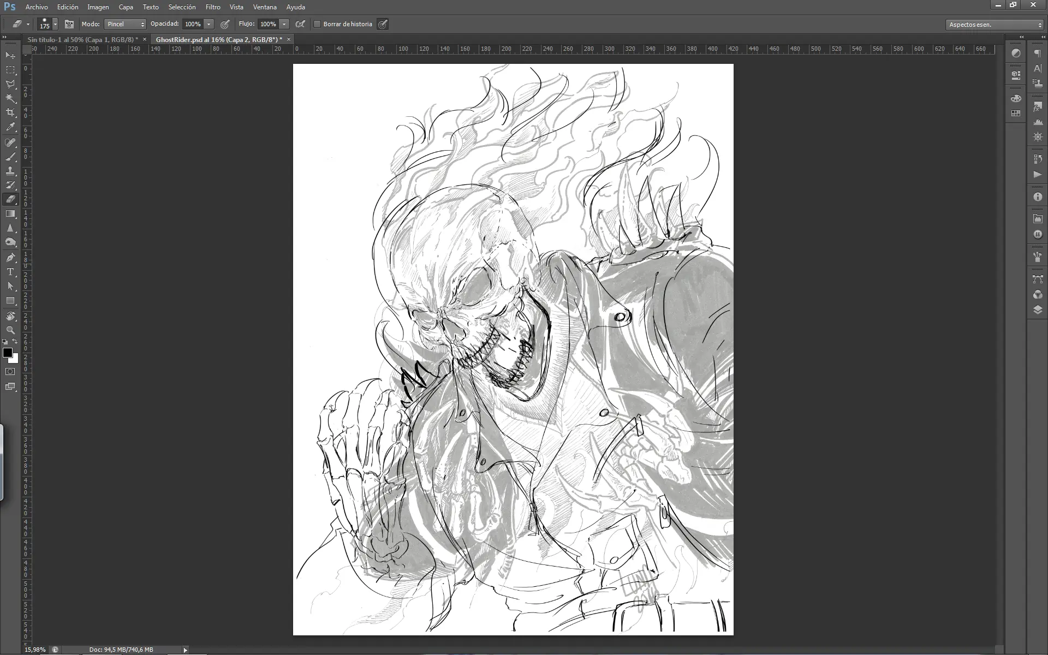Open the Channels panel icon
This screenshot has height=655, width=1048.
pos(1038,295)
